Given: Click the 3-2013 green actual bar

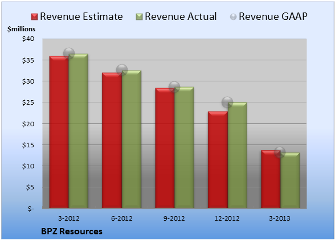Looking at the screenshot, I should 290,180.
